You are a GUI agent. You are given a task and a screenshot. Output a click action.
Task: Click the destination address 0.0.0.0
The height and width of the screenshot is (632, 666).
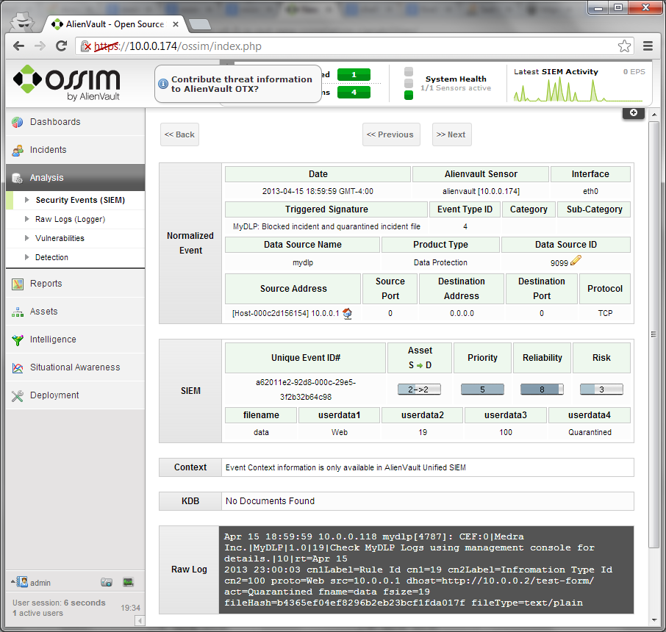(462, 314)
